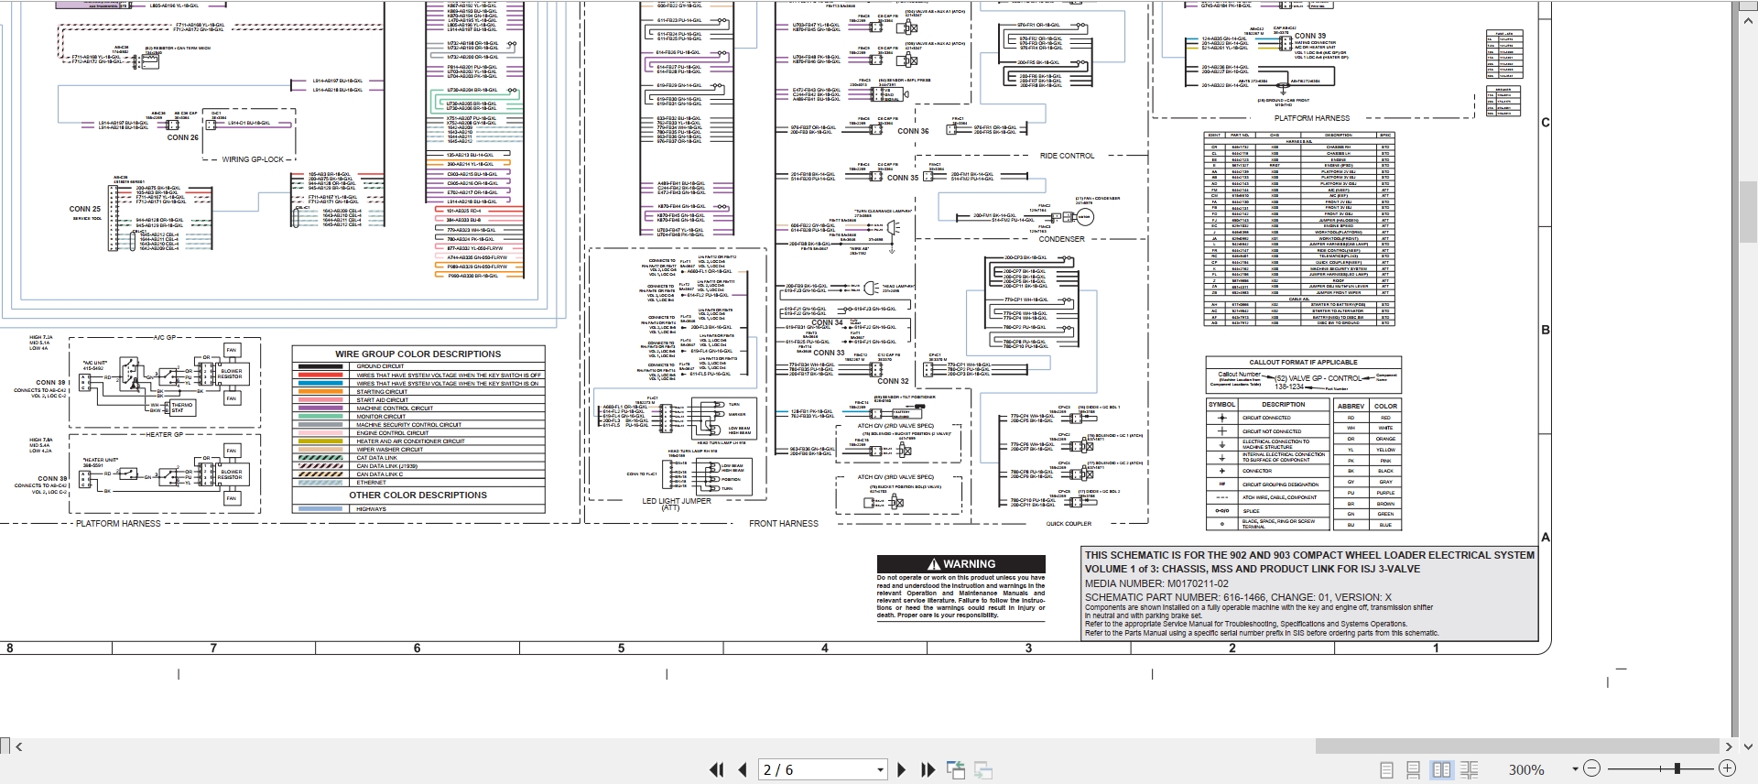Click the GROUND CIRCUIT legend row
The width and height of the screenshot is (1758, 784).
point(418,366)
